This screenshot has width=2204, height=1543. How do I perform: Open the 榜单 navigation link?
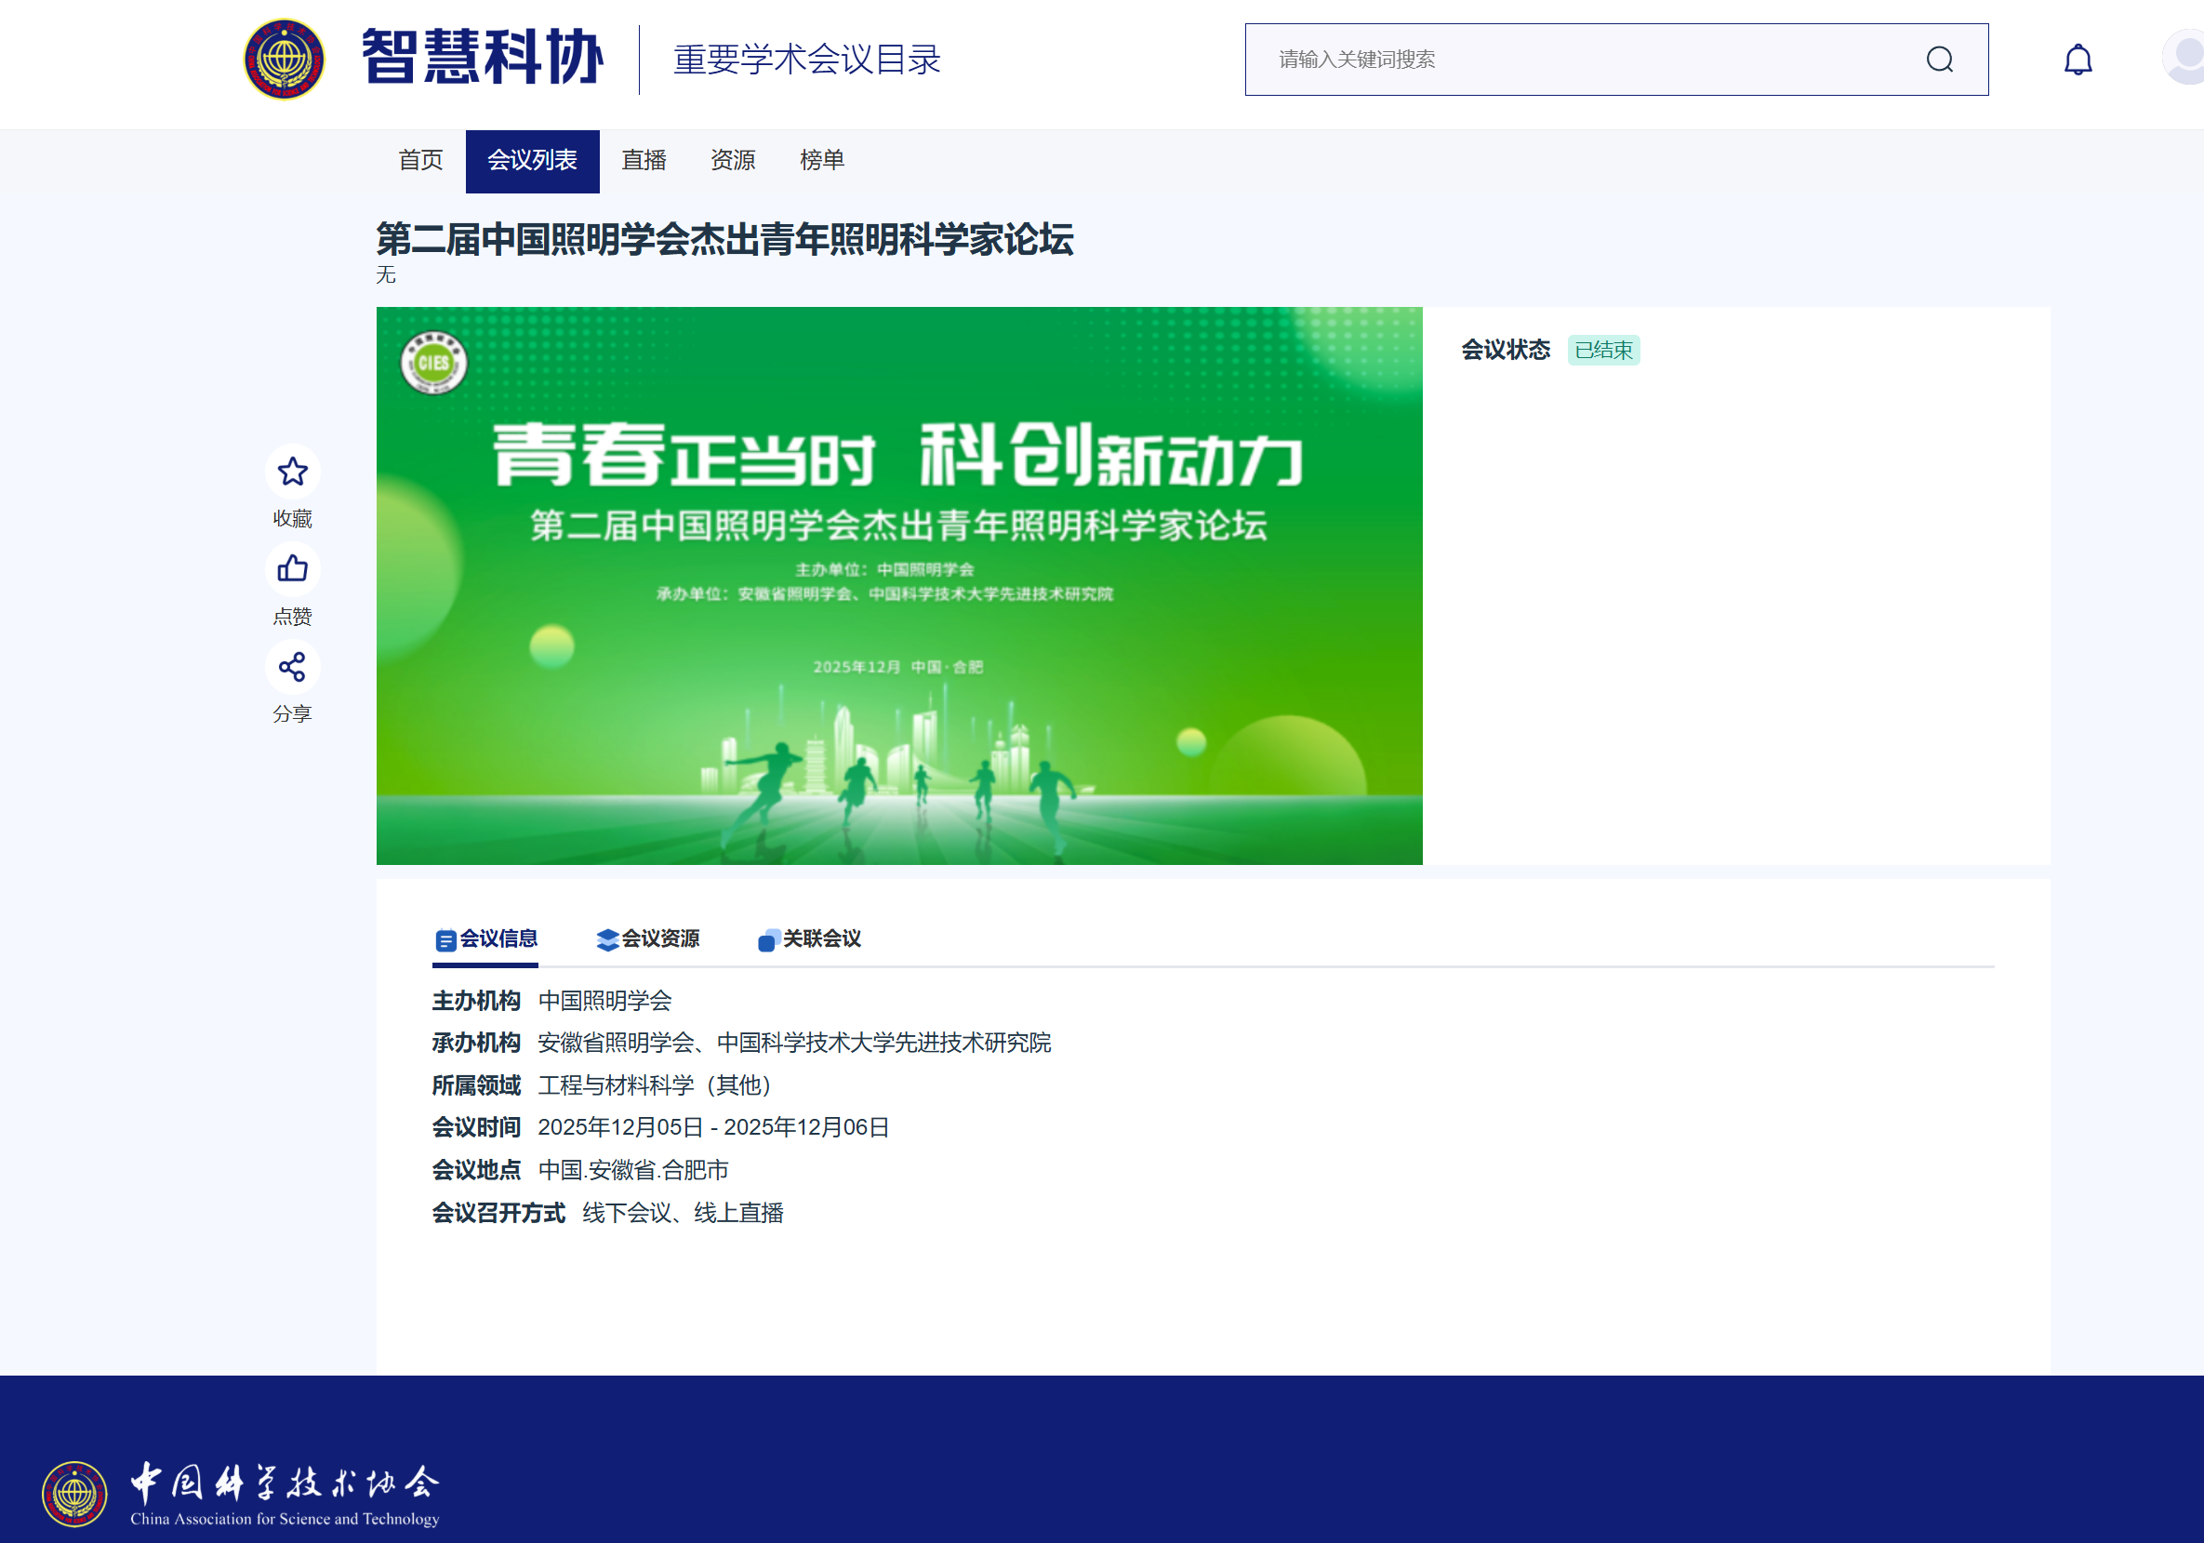point(821,160)
